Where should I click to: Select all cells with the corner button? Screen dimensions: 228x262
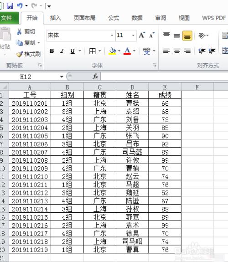(x=5, y=87)
